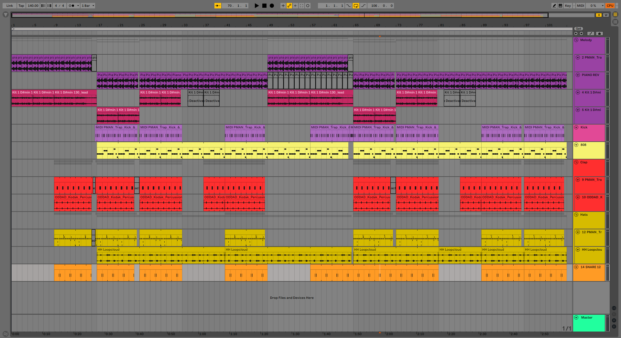The width and height of the screenshot is (621, 338).
Task: Click the MIDI Arrangement Overdub plus icon
Action: 283,5
